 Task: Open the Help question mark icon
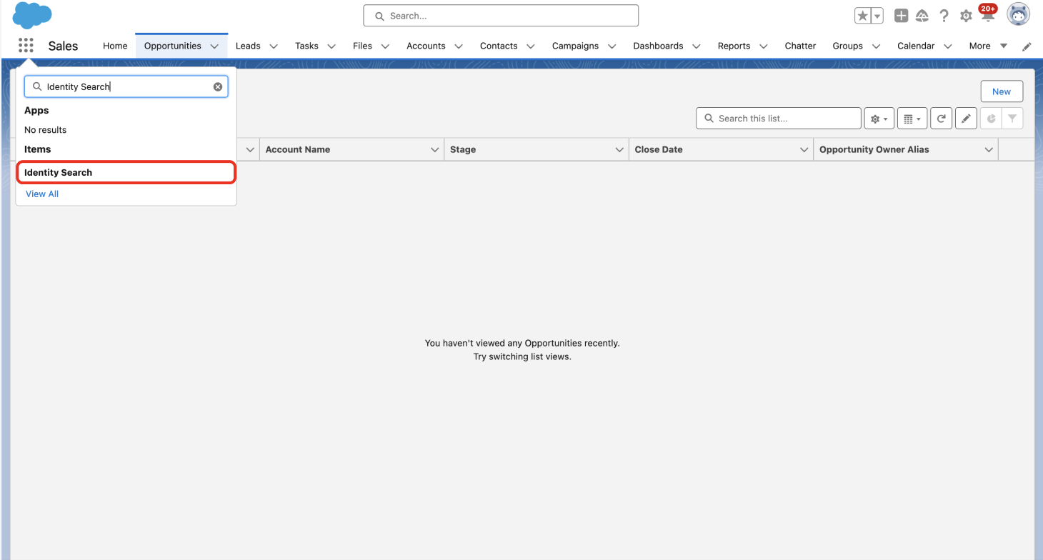[x=944, y=16]
